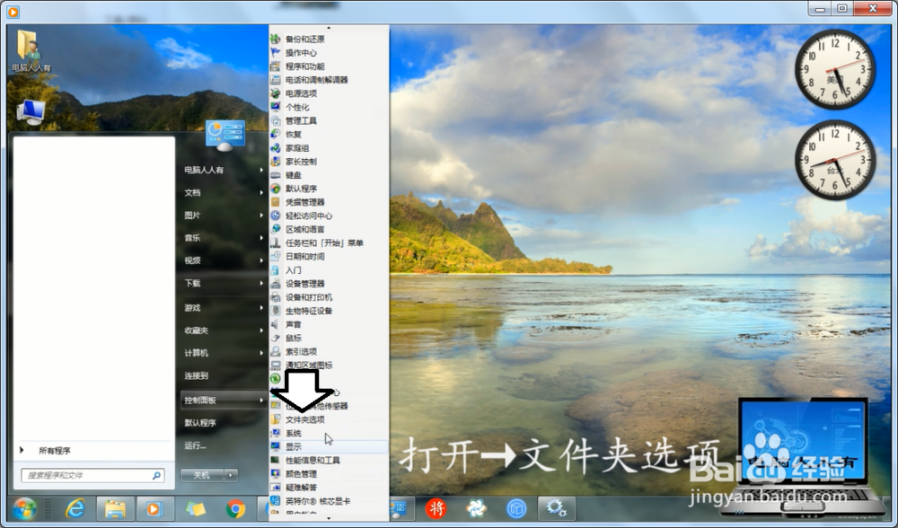Choose 电源选项 from the list
The height and width of the screenshot is (528, 898).
301,93
